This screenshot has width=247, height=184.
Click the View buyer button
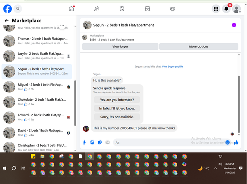point(120,46)
